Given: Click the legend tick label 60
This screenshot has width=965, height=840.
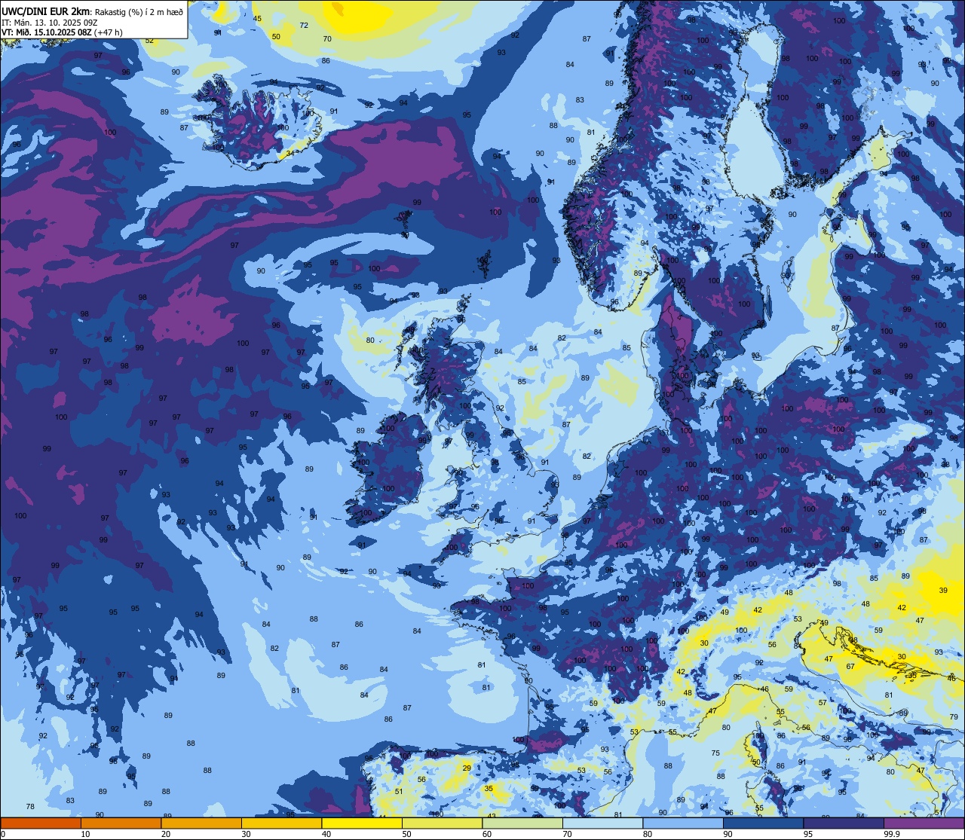Looking at the screenshot, I should click(487, 834).
